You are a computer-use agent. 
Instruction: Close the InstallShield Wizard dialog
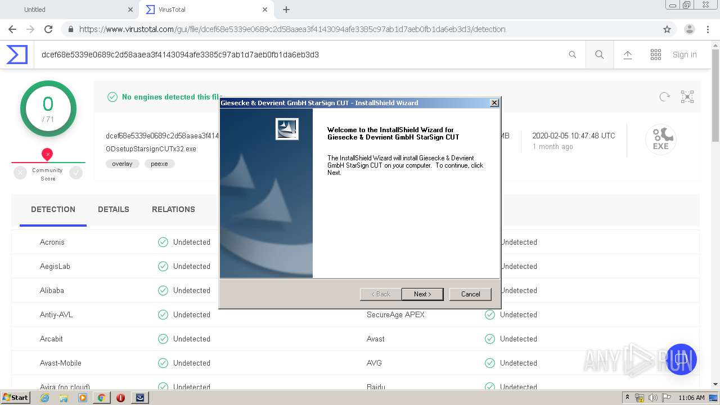494,103
